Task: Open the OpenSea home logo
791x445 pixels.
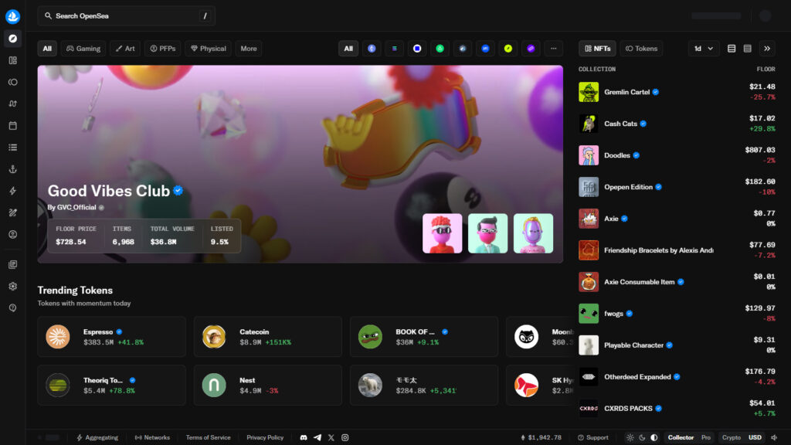Action: 12,16
